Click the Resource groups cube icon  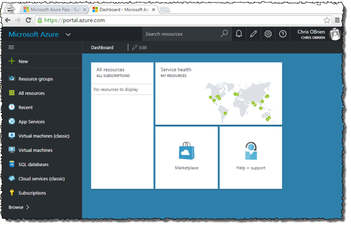(x=12, y=79)
